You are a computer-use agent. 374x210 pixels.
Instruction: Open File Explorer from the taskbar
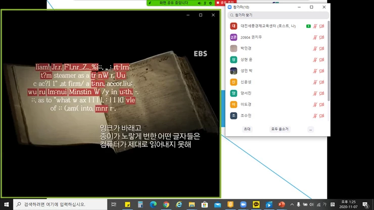192,204
